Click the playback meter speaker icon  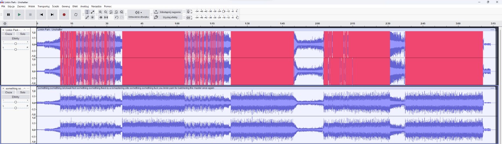[x=188, y=18]
